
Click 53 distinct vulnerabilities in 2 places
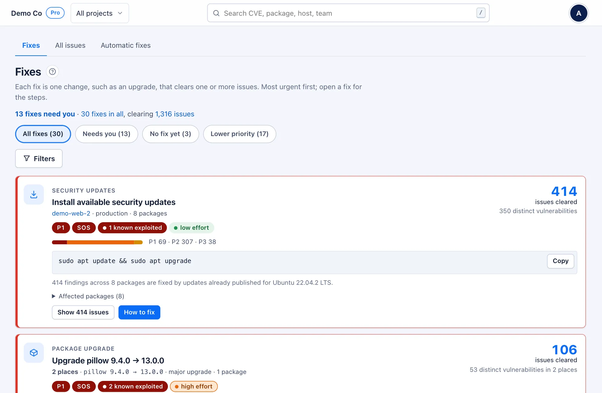(523, 370)
